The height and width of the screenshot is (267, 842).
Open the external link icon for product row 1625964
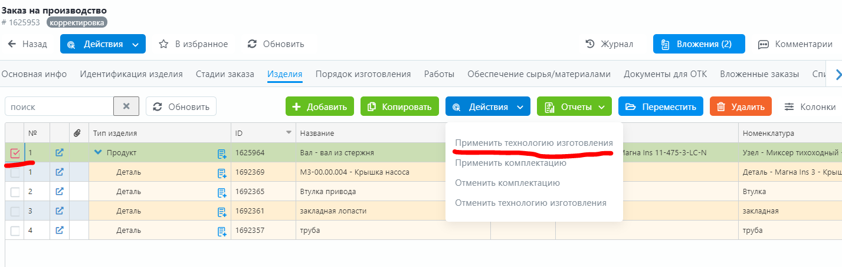(59, 153)
